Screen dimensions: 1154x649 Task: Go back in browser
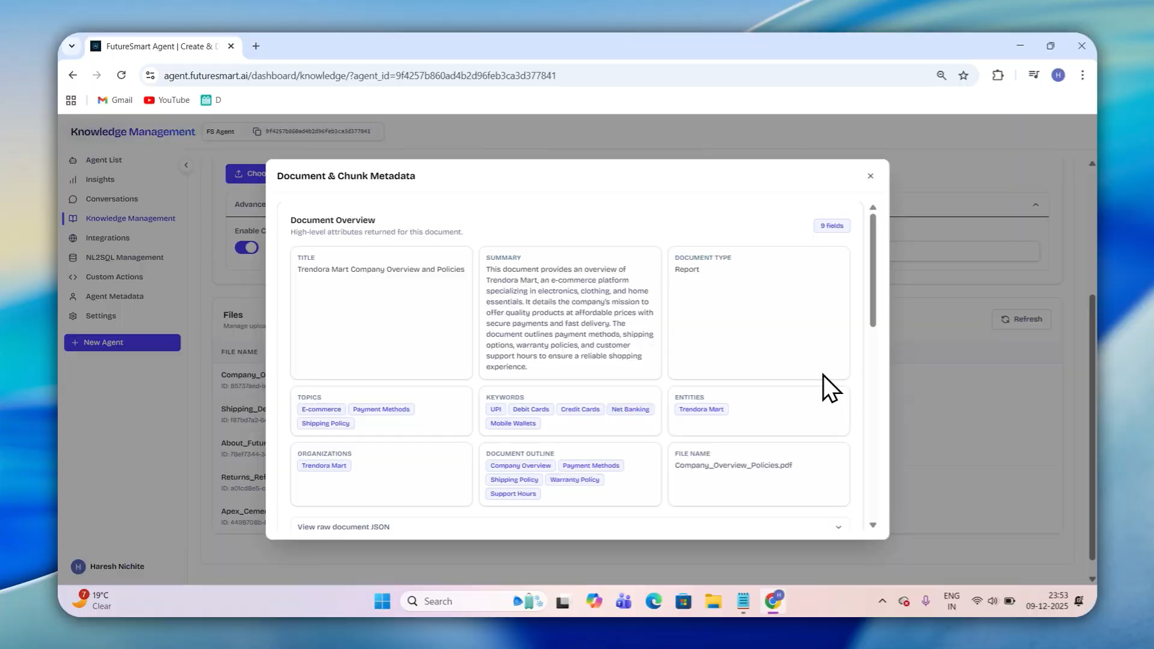pos(73,75)
